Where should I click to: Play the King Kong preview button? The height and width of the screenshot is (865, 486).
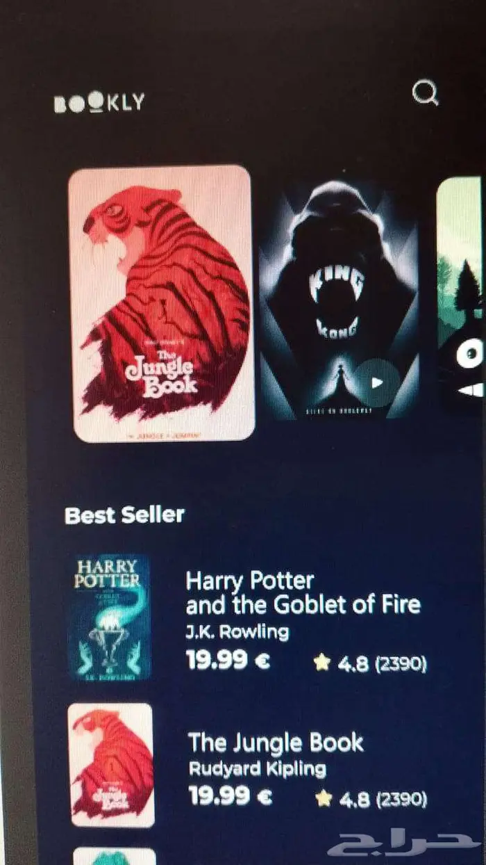coord(376,382)
